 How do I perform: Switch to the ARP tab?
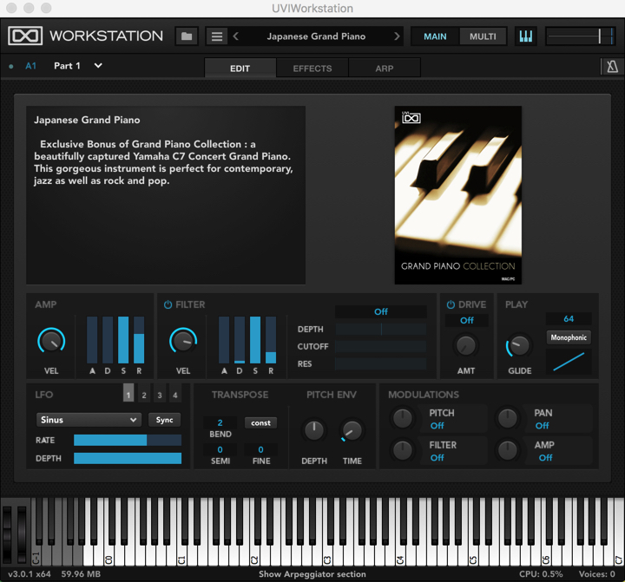click(x=385, y=69)
